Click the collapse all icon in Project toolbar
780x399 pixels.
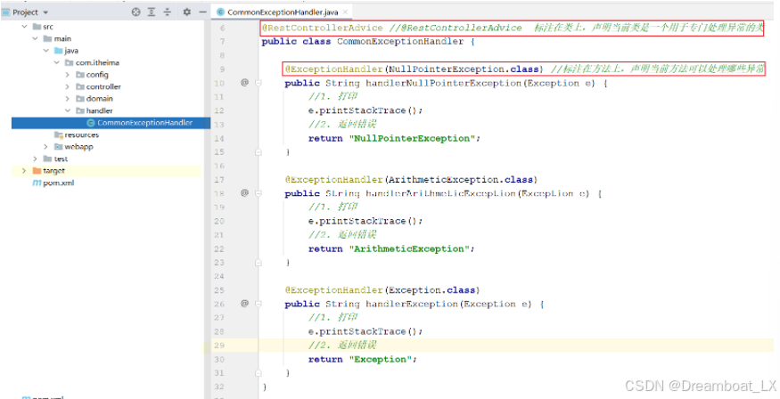pos(168,12)
